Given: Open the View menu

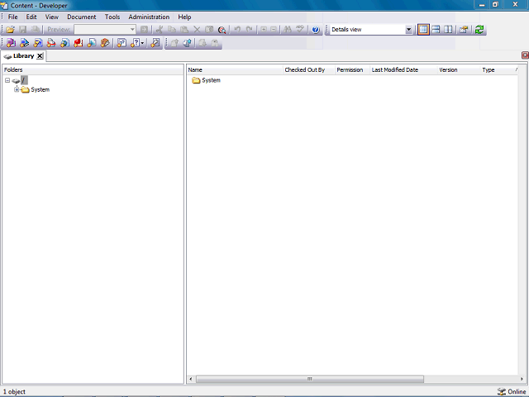Looking at the screenshot, I should click(52, 17).
